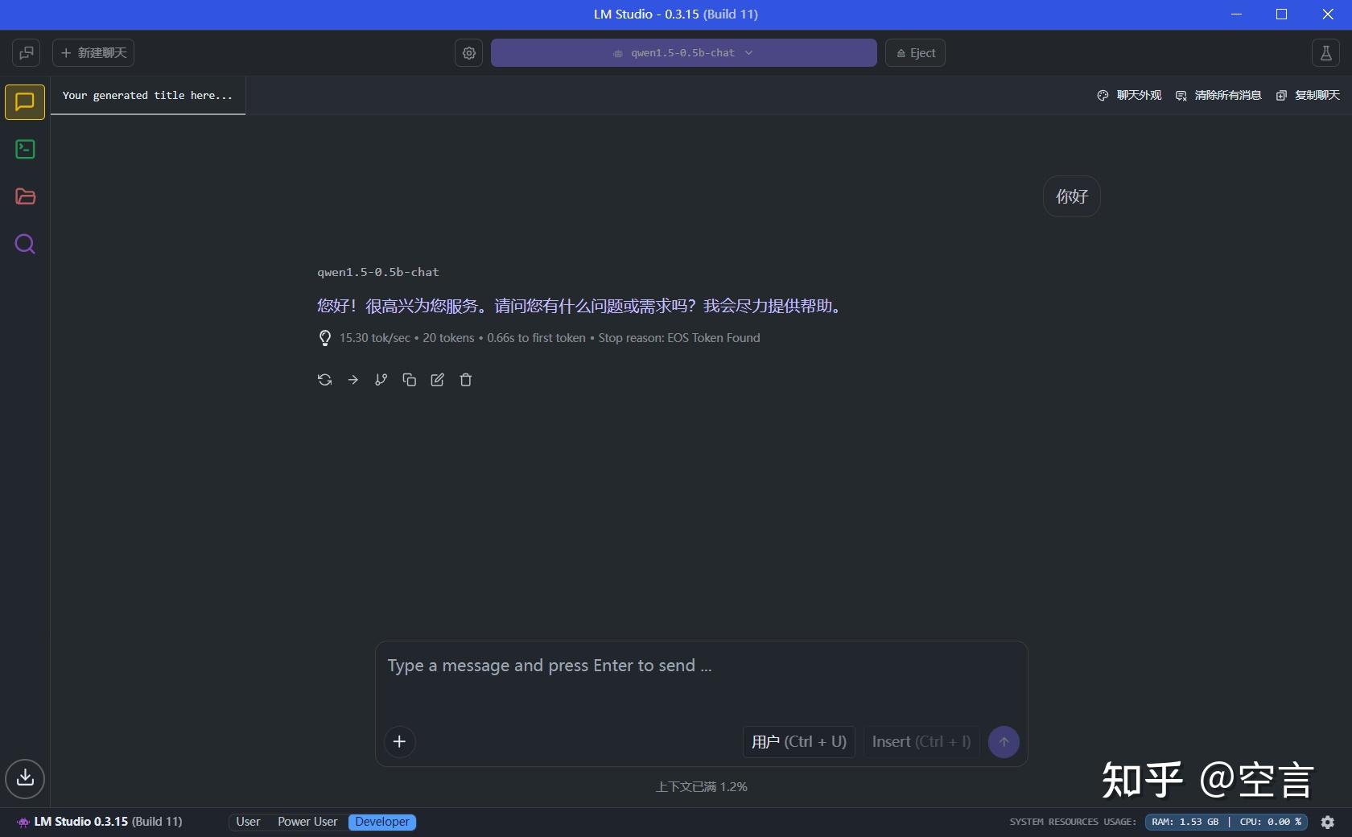1352x837 pixels.
Task: Open the developer console from the sidebar
Action: coord(24,150)
